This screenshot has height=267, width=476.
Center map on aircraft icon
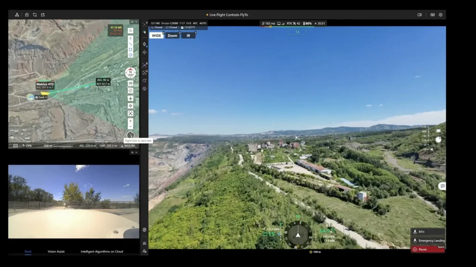point(131,98)
